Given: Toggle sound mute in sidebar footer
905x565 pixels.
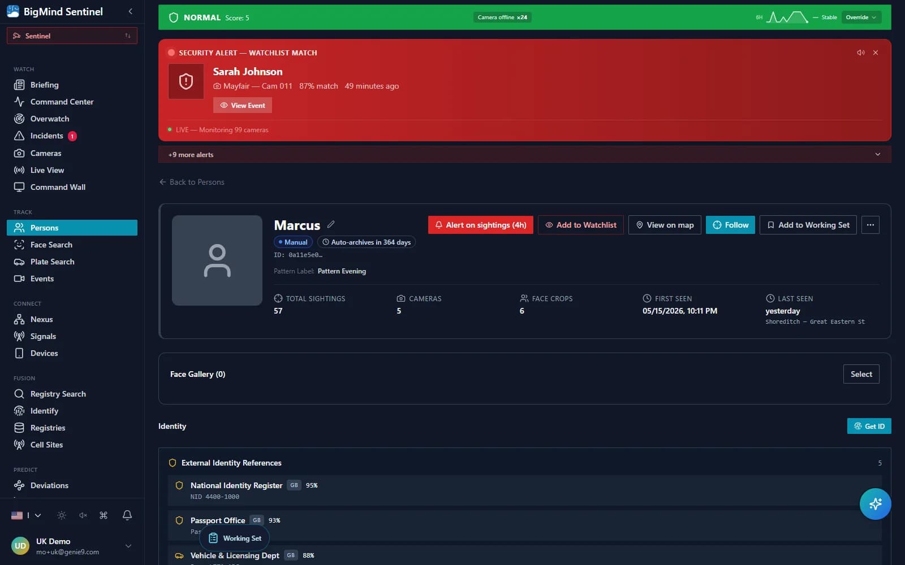Looking at the screenshot, I should click(83, 515).
